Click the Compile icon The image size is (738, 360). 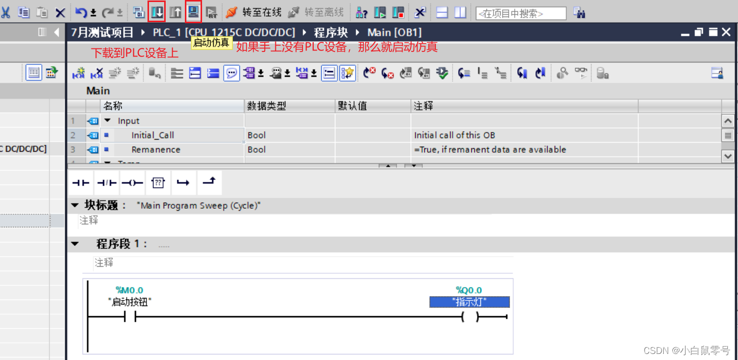coord(139,13)
